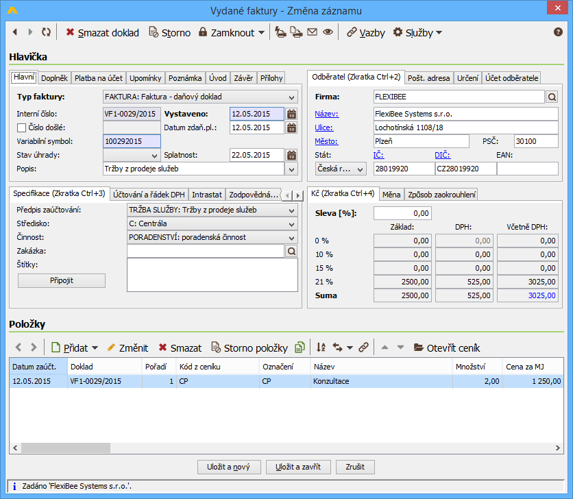Click the second printer icon in the toolbar
Image resolution: width=573 pixels, height=499 pixels.
(296, 32)
